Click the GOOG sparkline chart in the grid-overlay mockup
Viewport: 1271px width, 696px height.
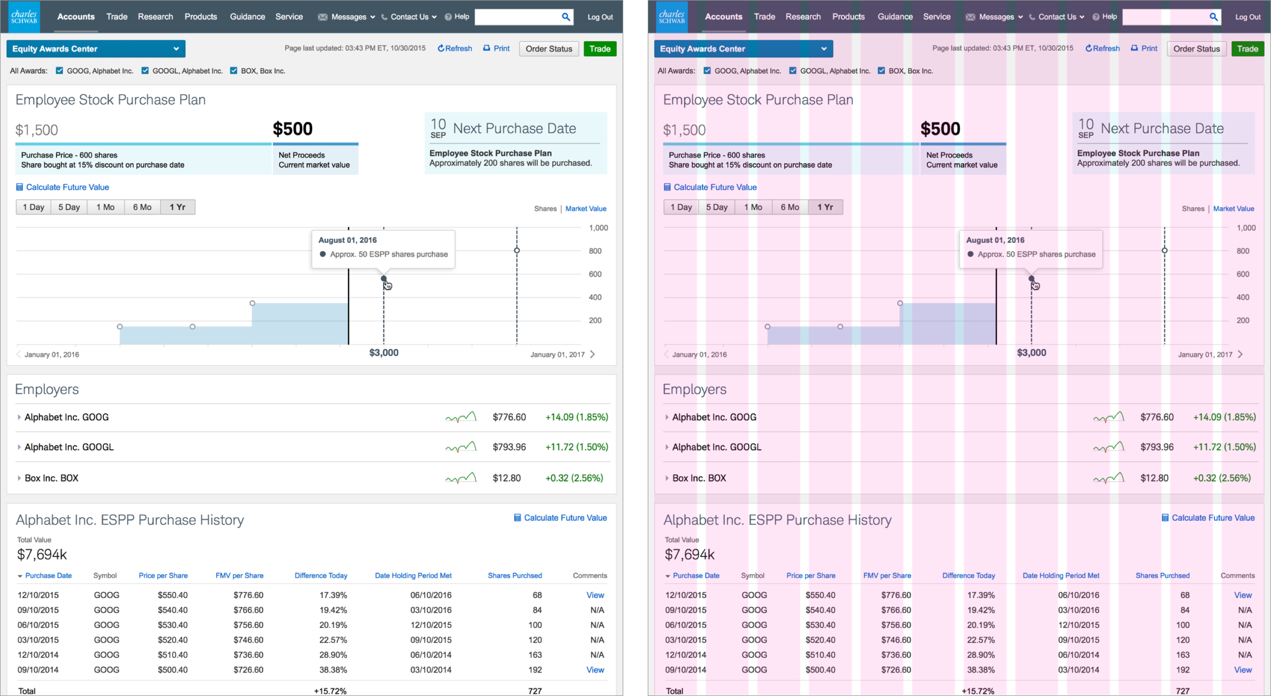pos(1109,417)
